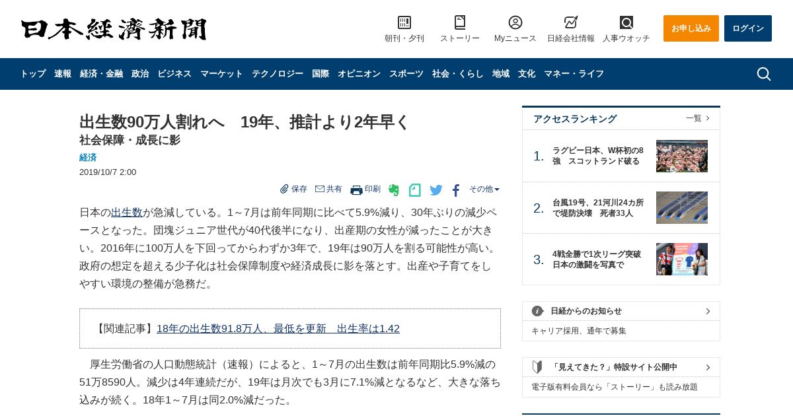The height and width of the screenshot is (416, 793).
Task: Click the rugby fans thumbnail
Action: pos(682,259)
